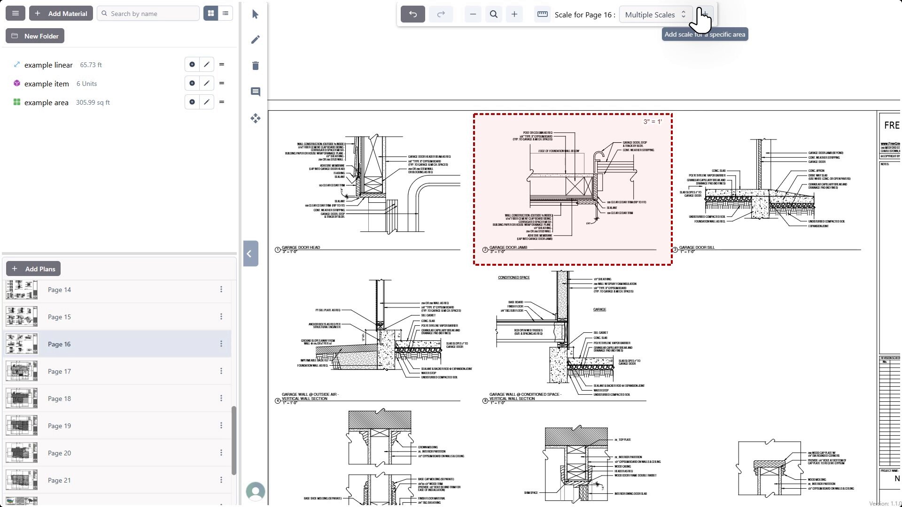Select the pencil edit tool

point(255,39)
